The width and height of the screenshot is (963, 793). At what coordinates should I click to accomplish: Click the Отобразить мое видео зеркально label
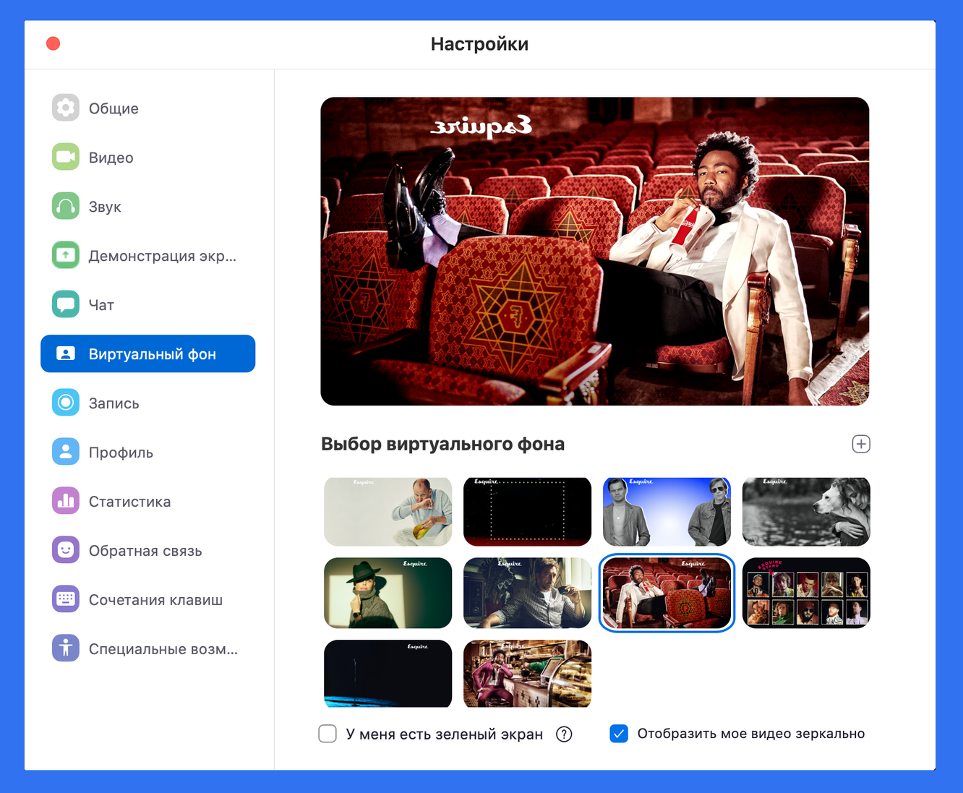(x=751, y=734)
